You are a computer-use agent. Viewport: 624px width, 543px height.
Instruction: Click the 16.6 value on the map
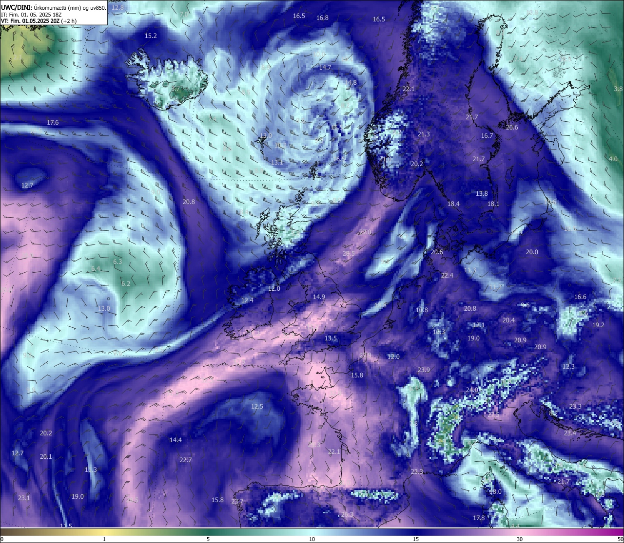pyautogui.click(x=580, y=297)
